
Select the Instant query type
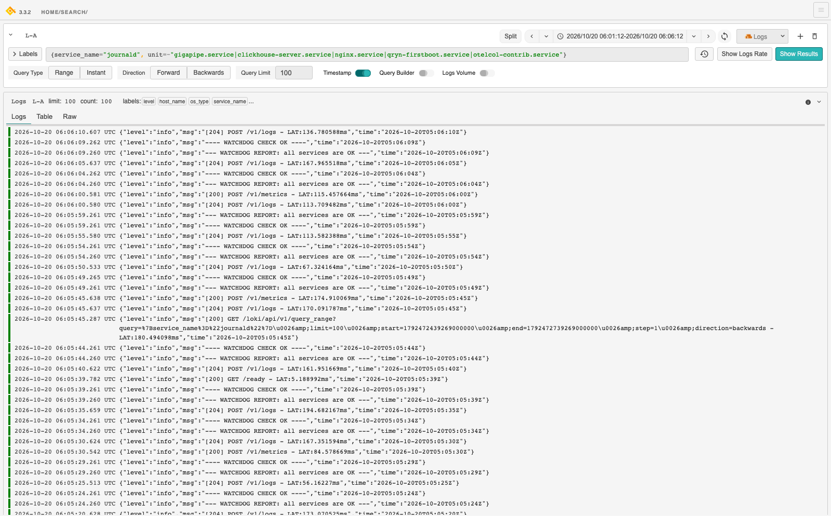tap(96, 73)
